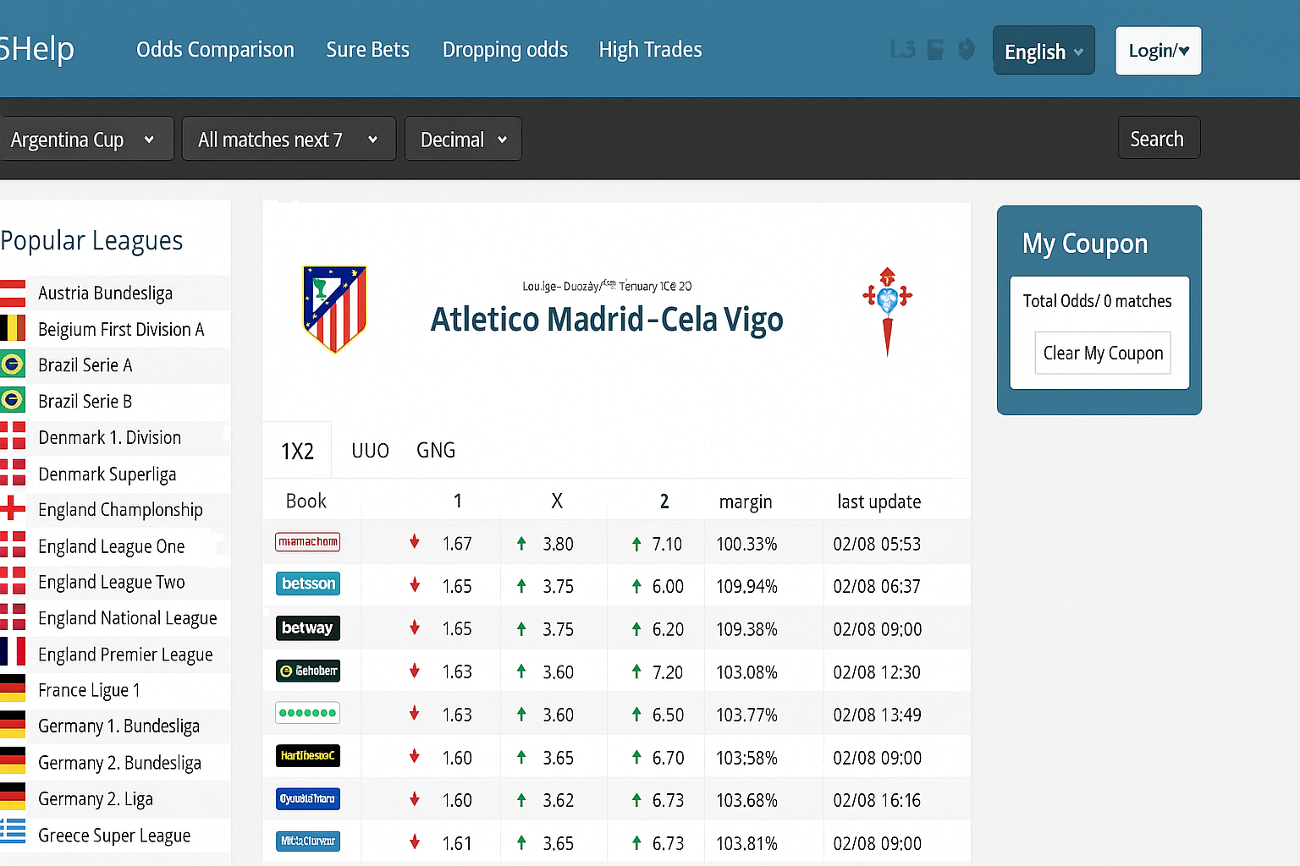The image size is (1300, 866).
Task: Click the green dotted bookmaker logo
Action: tap(308, 713)
